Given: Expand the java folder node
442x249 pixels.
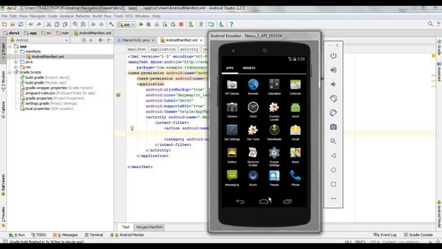Looking at the screenshot, I should pyautogui.click(x=16, y=62).
